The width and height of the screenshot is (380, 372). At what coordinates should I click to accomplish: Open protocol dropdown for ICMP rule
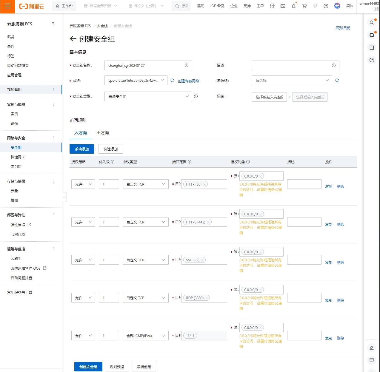coord(145,336)
